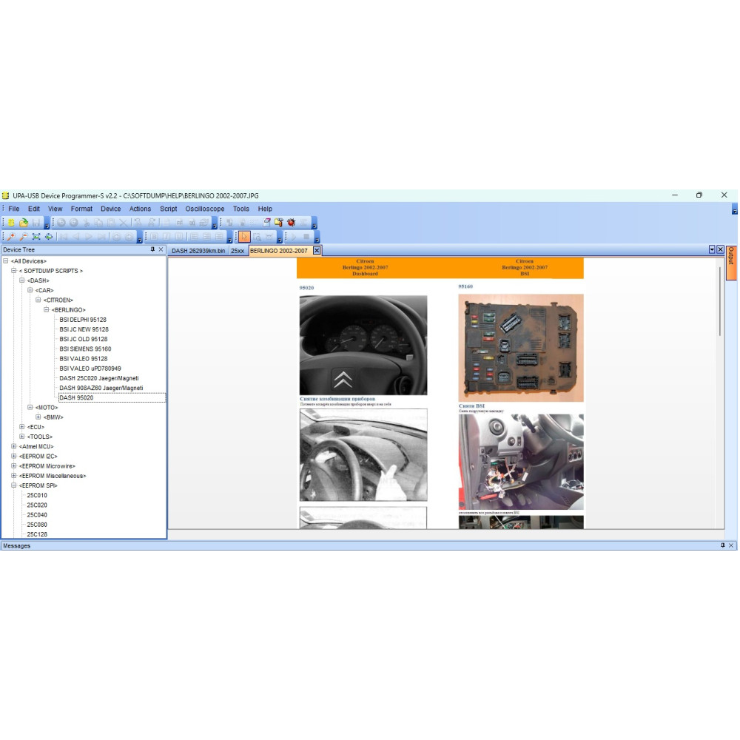
Task: Click the Underline U toolbar icon
Action: 179,237
